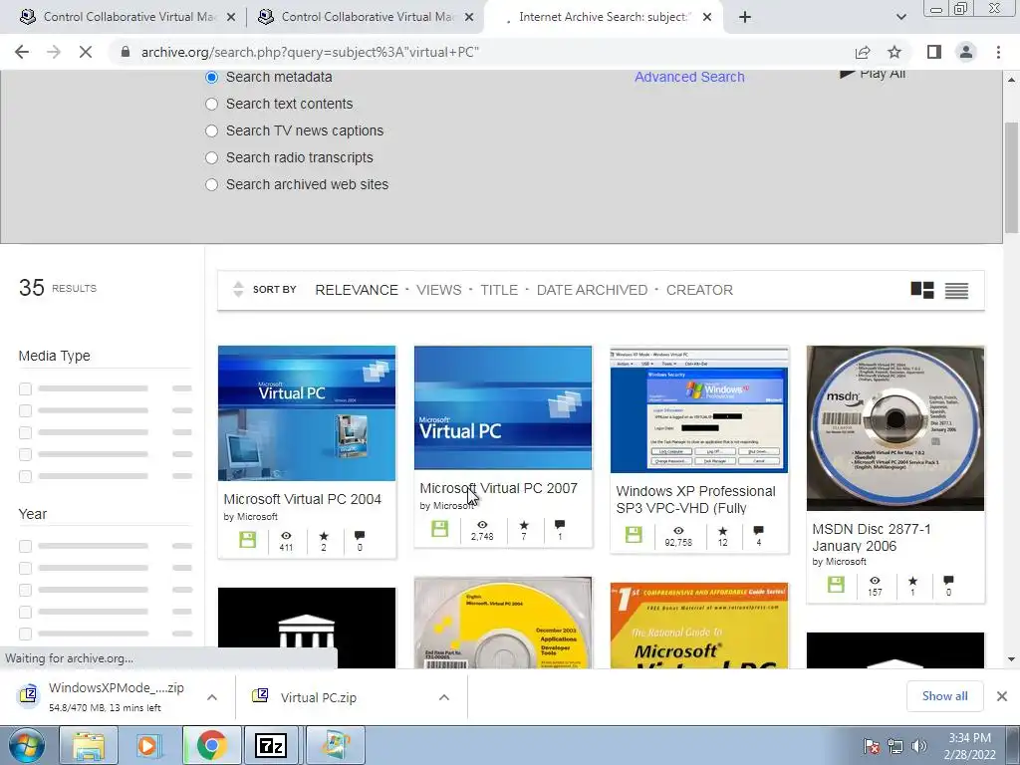This screenshot has height=765, width=1020.
Task: Open tab search dropdown arrow
Action: 900,17
